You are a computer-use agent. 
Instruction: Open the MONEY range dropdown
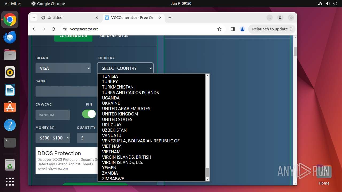(x=53, y=138)
